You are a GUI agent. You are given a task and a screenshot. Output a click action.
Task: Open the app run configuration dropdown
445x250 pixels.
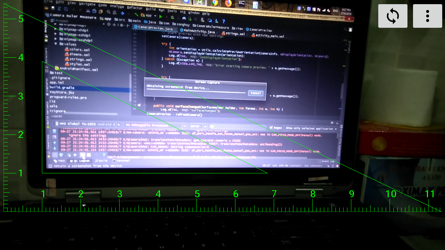tap(148, 16)
